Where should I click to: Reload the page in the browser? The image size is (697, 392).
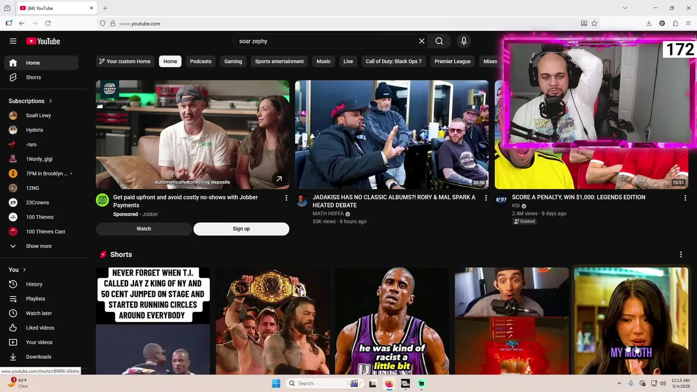coord(48,23)
